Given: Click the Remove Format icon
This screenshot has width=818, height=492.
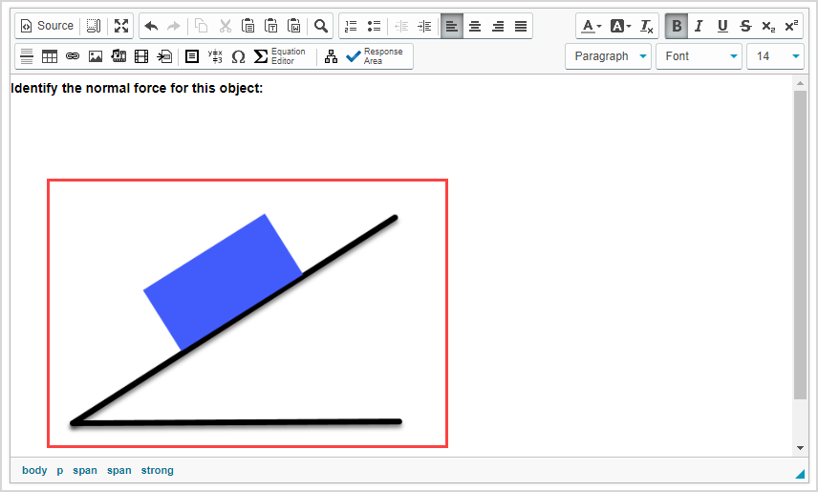Looking at the screenshot, I should (x=647, y=26).
